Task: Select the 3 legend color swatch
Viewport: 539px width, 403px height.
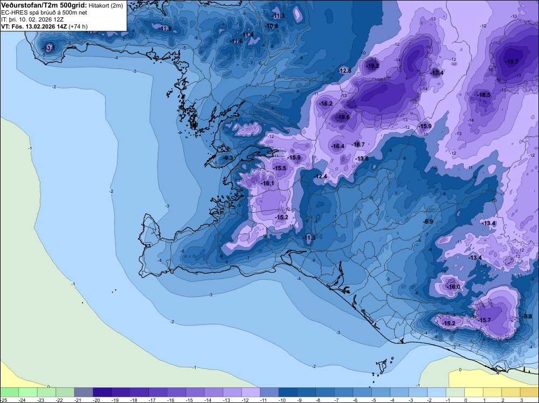Action: click(529, 392)
